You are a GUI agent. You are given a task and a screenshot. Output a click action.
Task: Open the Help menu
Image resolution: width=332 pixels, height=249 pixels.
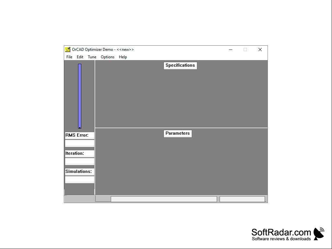click(123, 57)
